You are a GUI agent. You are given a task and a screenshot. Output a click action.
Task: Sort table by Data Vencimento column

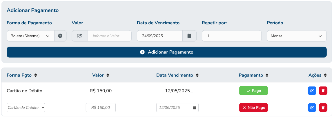pos(197,75)
